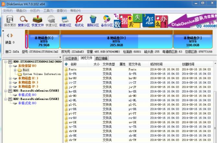
Task: Click HD0 hard disk icon in tree
Action: [x=10, y=62]
